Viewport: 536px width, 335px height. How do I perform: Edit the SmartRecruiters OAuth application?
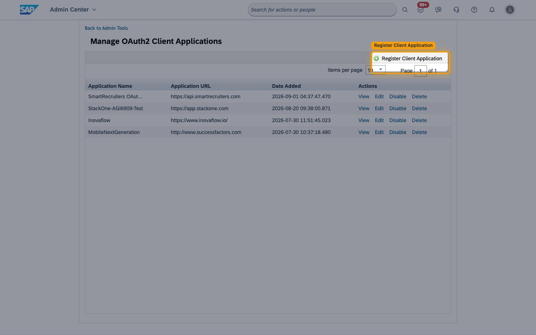tap(379, 96)
